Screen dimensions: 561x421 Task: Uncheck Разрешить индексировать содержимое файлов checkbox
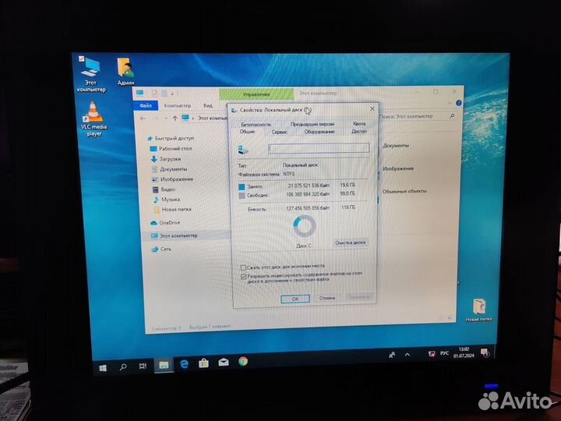click(243, 275)
